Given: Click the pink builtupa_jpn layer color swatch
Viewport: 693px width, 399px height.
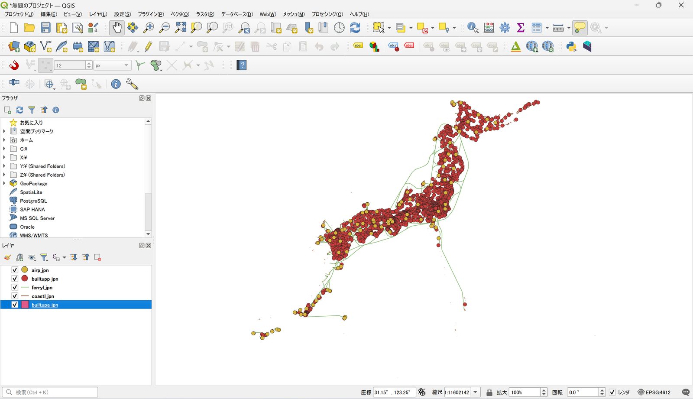Looking at the screenshot, I should pyautogui.click(x=25, y=305).
